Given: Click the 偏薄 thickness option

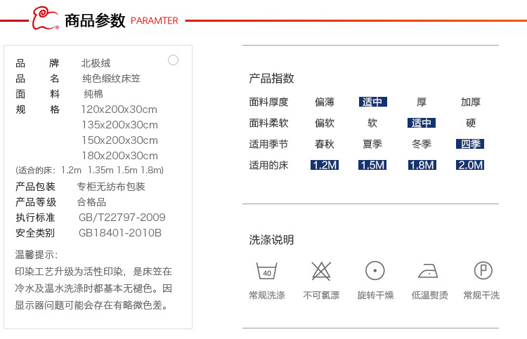Looking at the screenshot, I should [325, 102].
